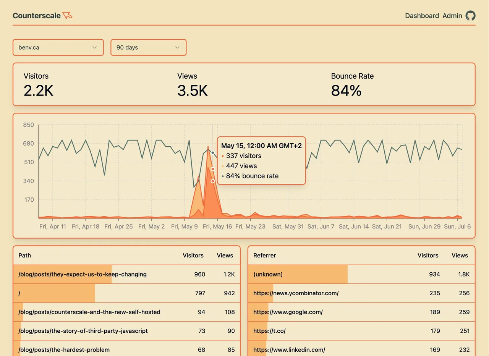Open the 90 days range selector

coord(148,47)
